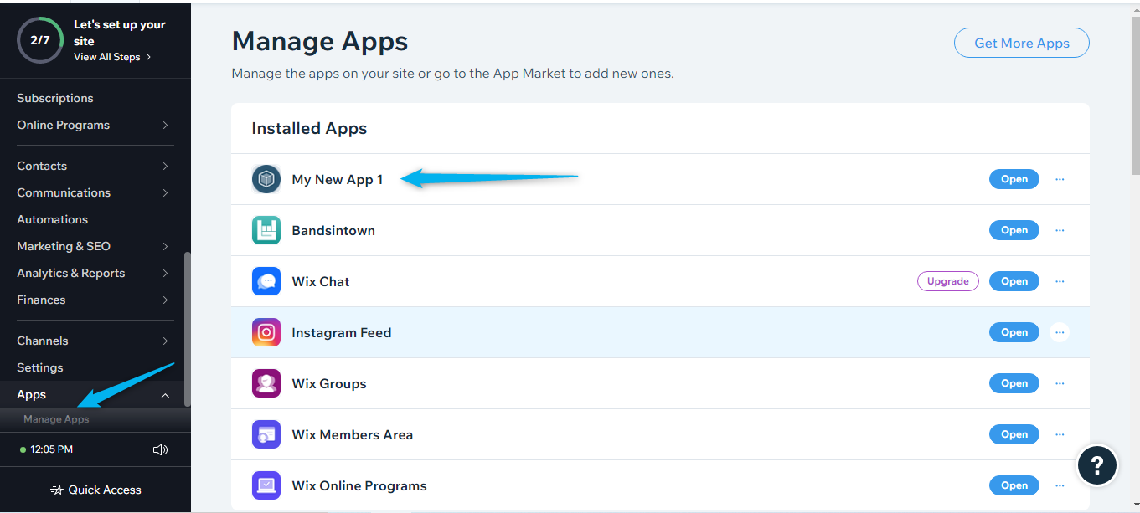Click the Wix Members Area icon
Image resolution: width=1140 pixels, height=513 pixels.
click(266, 434)
